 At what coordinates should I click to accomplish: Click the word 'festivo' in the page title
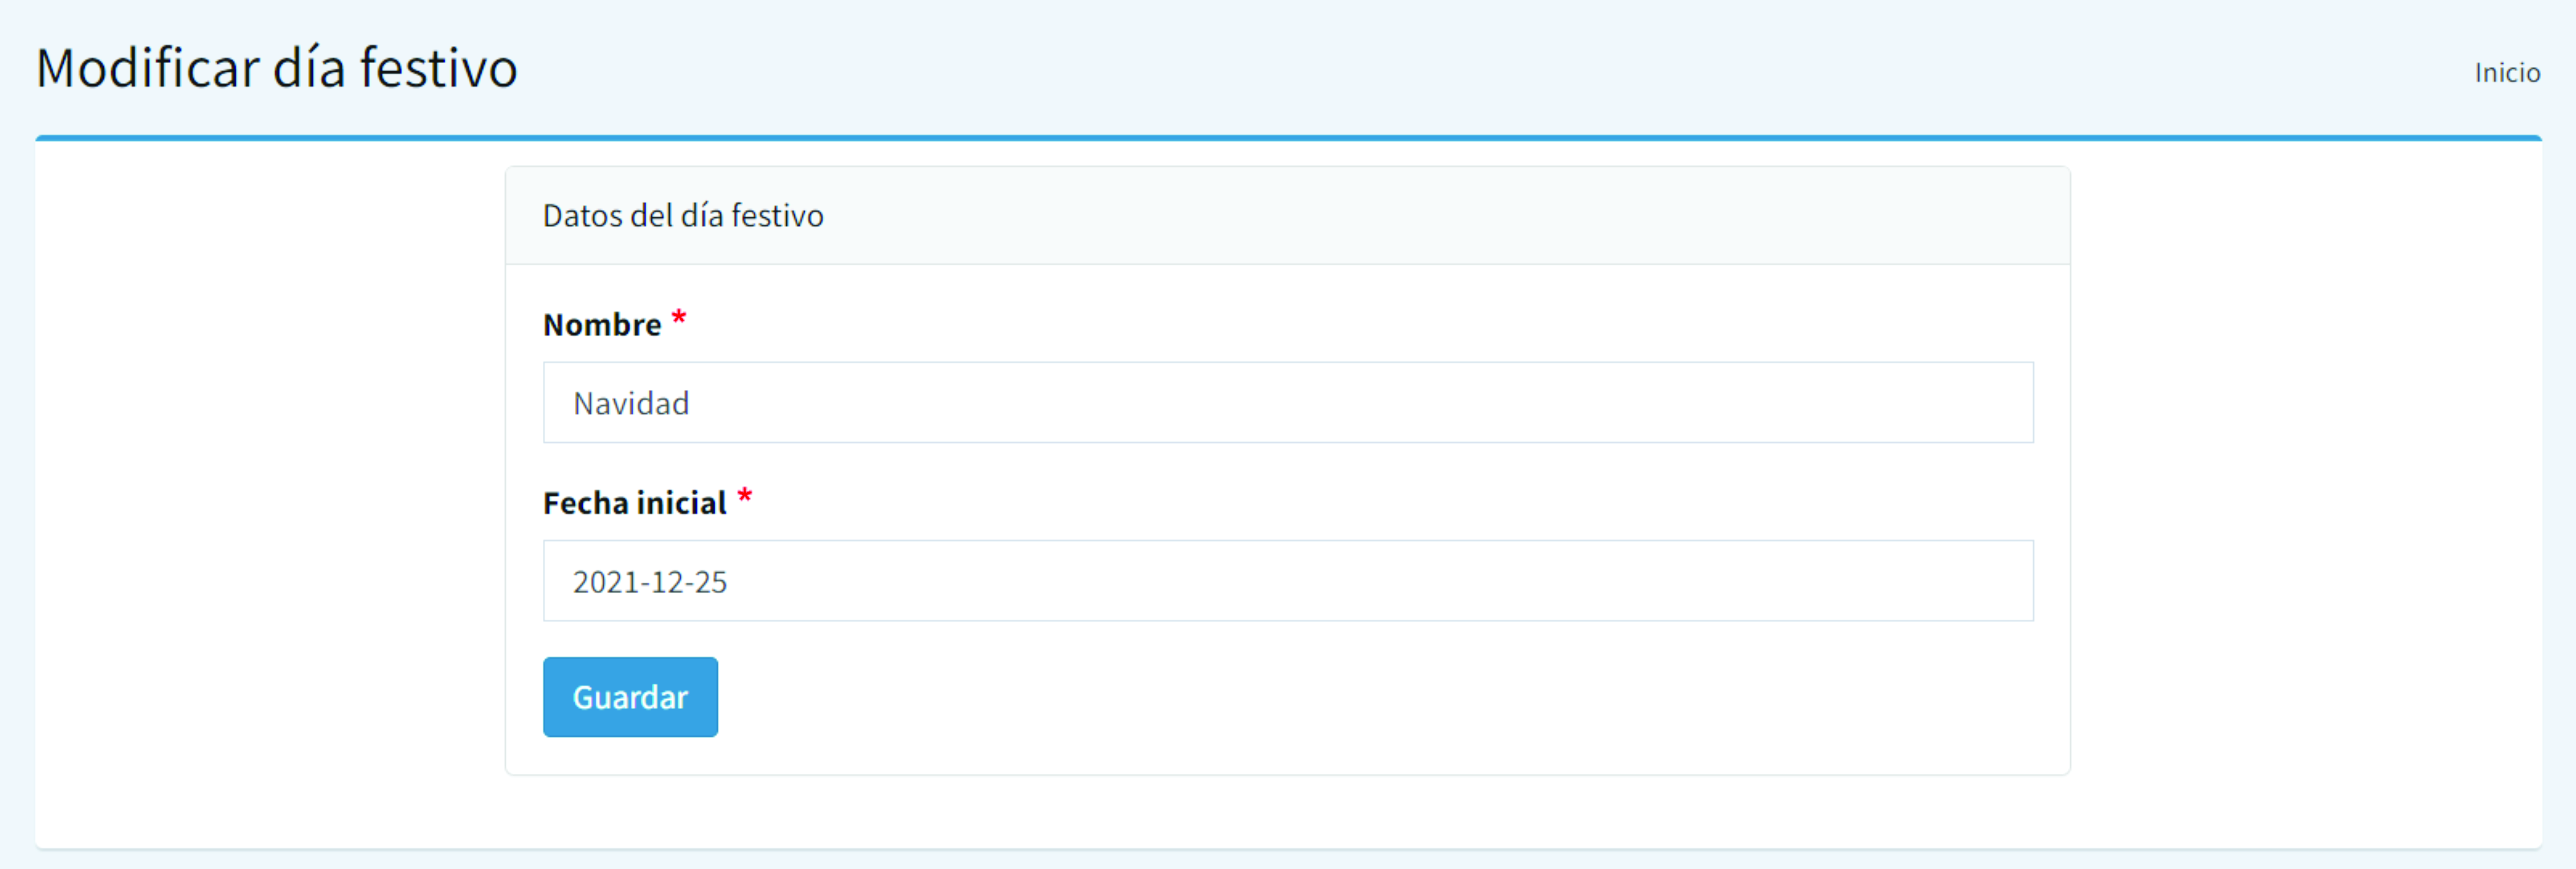(x=438, y=68)
